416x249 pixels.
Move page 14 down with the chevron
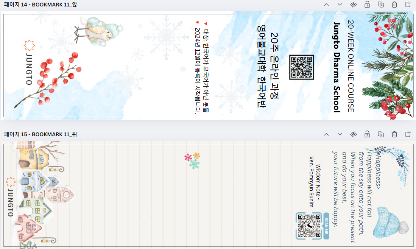click(340, 5)
